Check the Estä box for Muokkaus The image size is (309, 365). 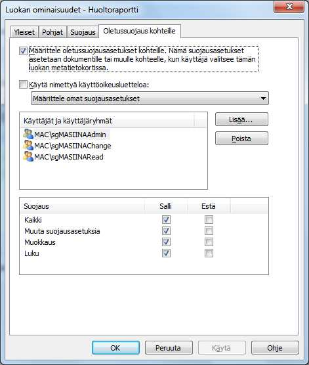point(209,242)
